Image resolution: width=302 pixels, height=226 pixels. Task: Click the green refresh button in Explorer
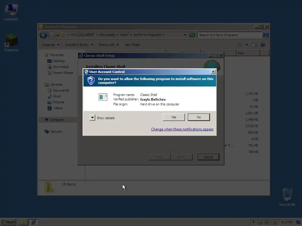pos(192,35)
